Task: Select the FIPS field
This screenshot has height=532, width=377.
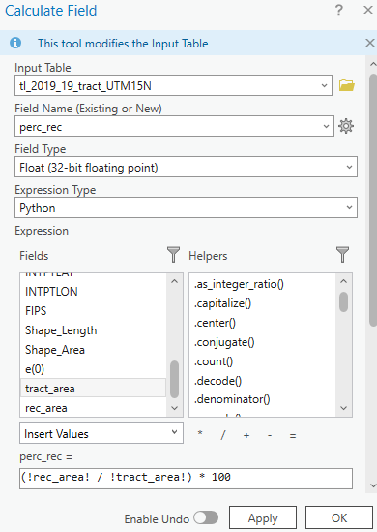Action: (93, 311)
